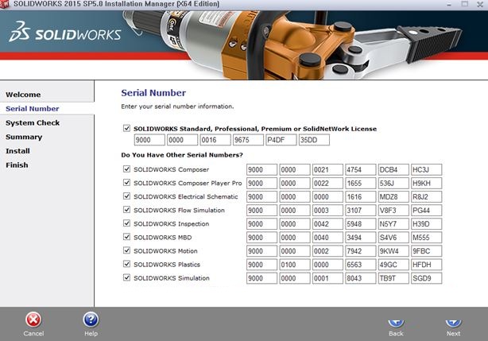Click Motion field 9KW4
The width and height of the screenshot is (488, 341).
pos(393,251)
